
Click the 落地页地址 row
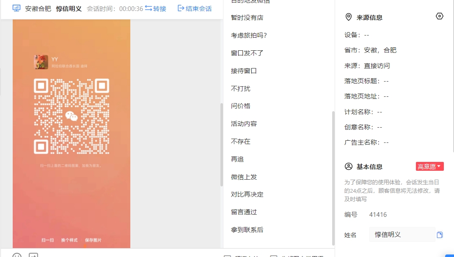click(x=366, y=96)
